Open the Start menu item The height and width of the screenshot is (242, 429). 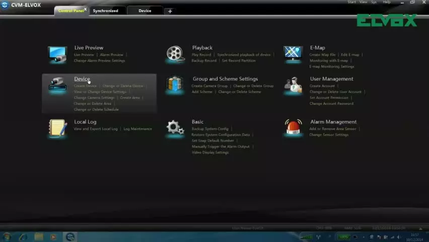click(x=351, y=2)
